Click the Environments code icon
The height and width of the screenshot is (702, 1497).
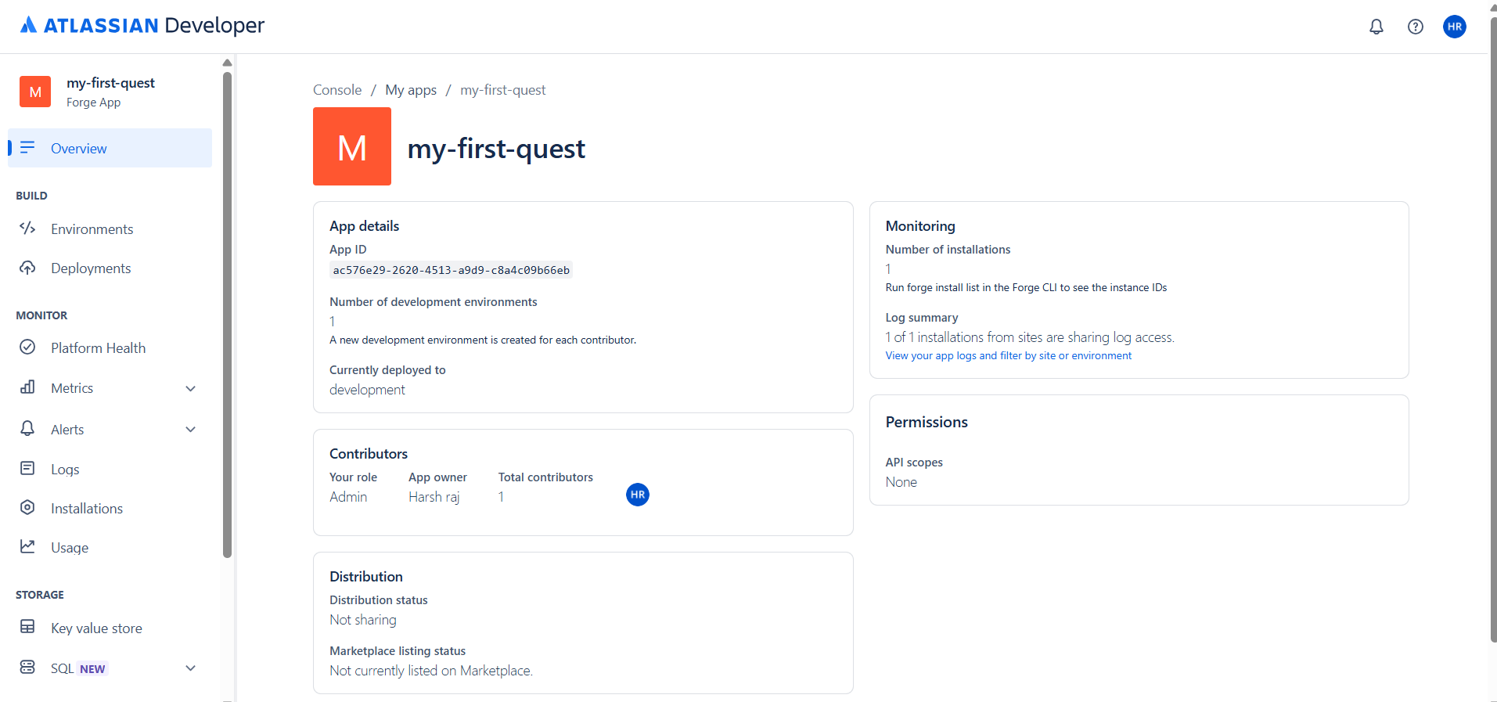coord(27,229)
